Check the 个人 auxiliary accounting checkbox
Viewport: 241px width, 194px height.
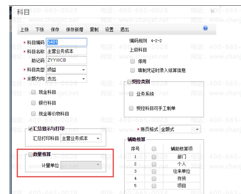154,164
